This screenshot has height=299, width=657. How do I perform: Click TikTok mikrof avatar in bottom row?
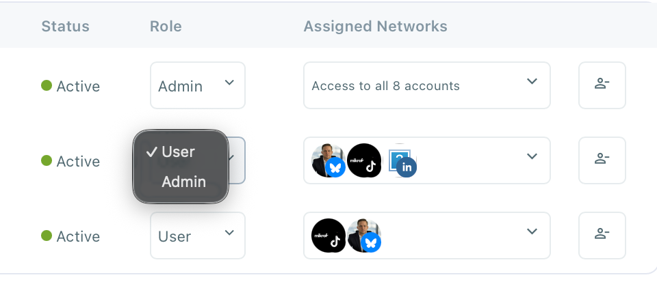(x=328, y=236)
